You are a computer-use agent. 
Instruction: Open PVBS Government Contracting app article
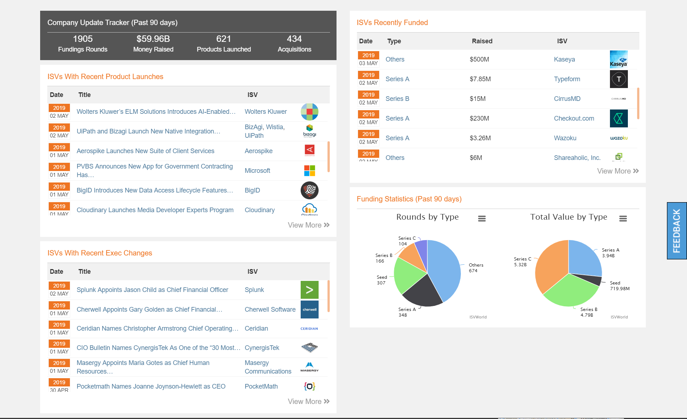coord(155,171)
